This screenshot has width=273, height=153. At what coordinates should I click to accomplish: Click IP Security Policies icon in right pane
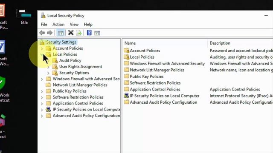tap(126, 96)
